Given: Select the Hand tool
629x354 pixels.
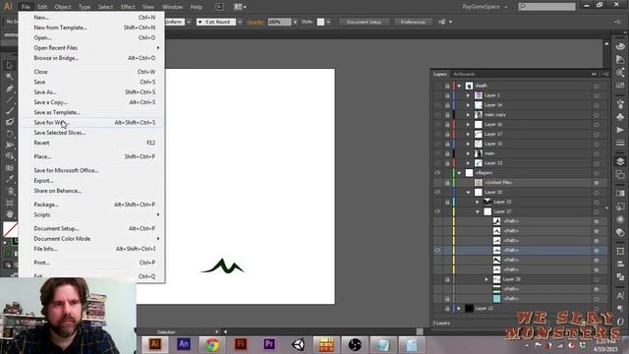Looking at the screenshot, I should (10, 214).
